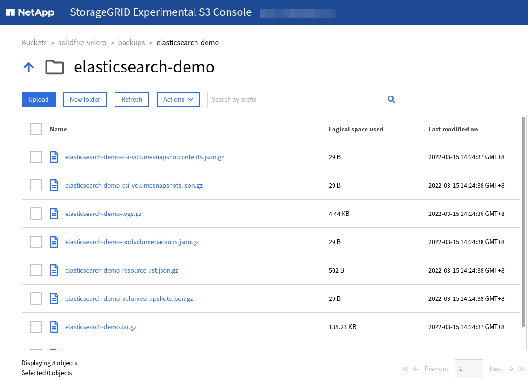The image size is (528, 382).
Task: Navigate to Buckets breadcrumb
Action: pos(34,43)
